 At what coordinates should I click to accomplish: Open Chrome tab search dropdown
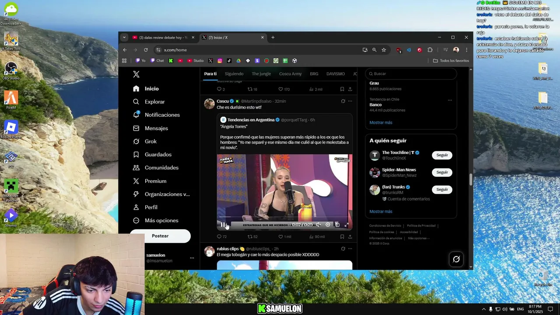click(x=124, y=38)
